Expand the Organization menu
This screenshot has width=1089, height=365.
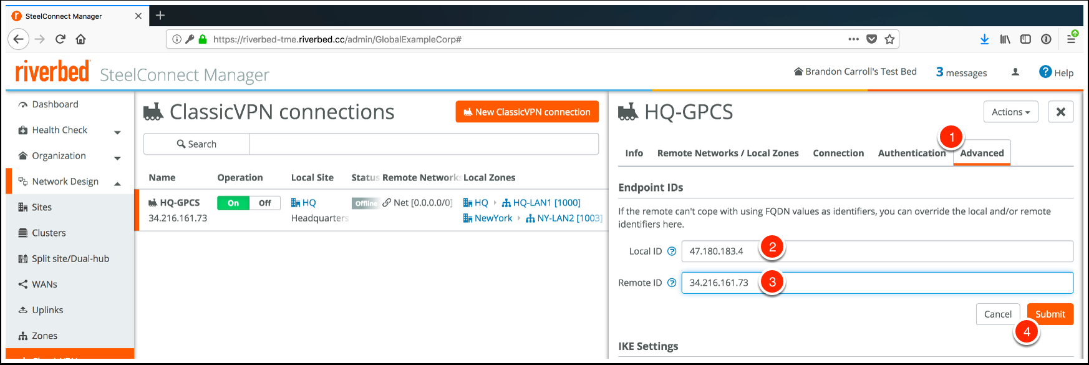point(117,157)
